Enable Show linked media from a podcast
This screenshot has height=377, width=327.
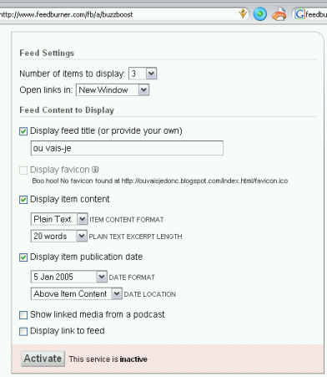[23, 315]
